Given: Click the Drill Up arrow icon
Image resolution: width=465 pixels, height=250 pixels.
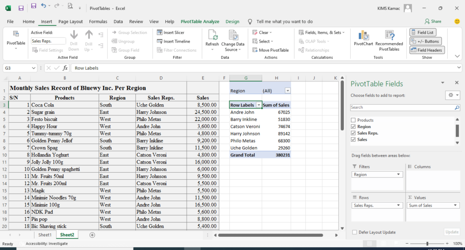Looking at the screenshot, I should click(x=89, y=35).
